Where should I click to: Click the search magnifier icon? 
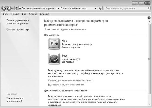[148, 8]
